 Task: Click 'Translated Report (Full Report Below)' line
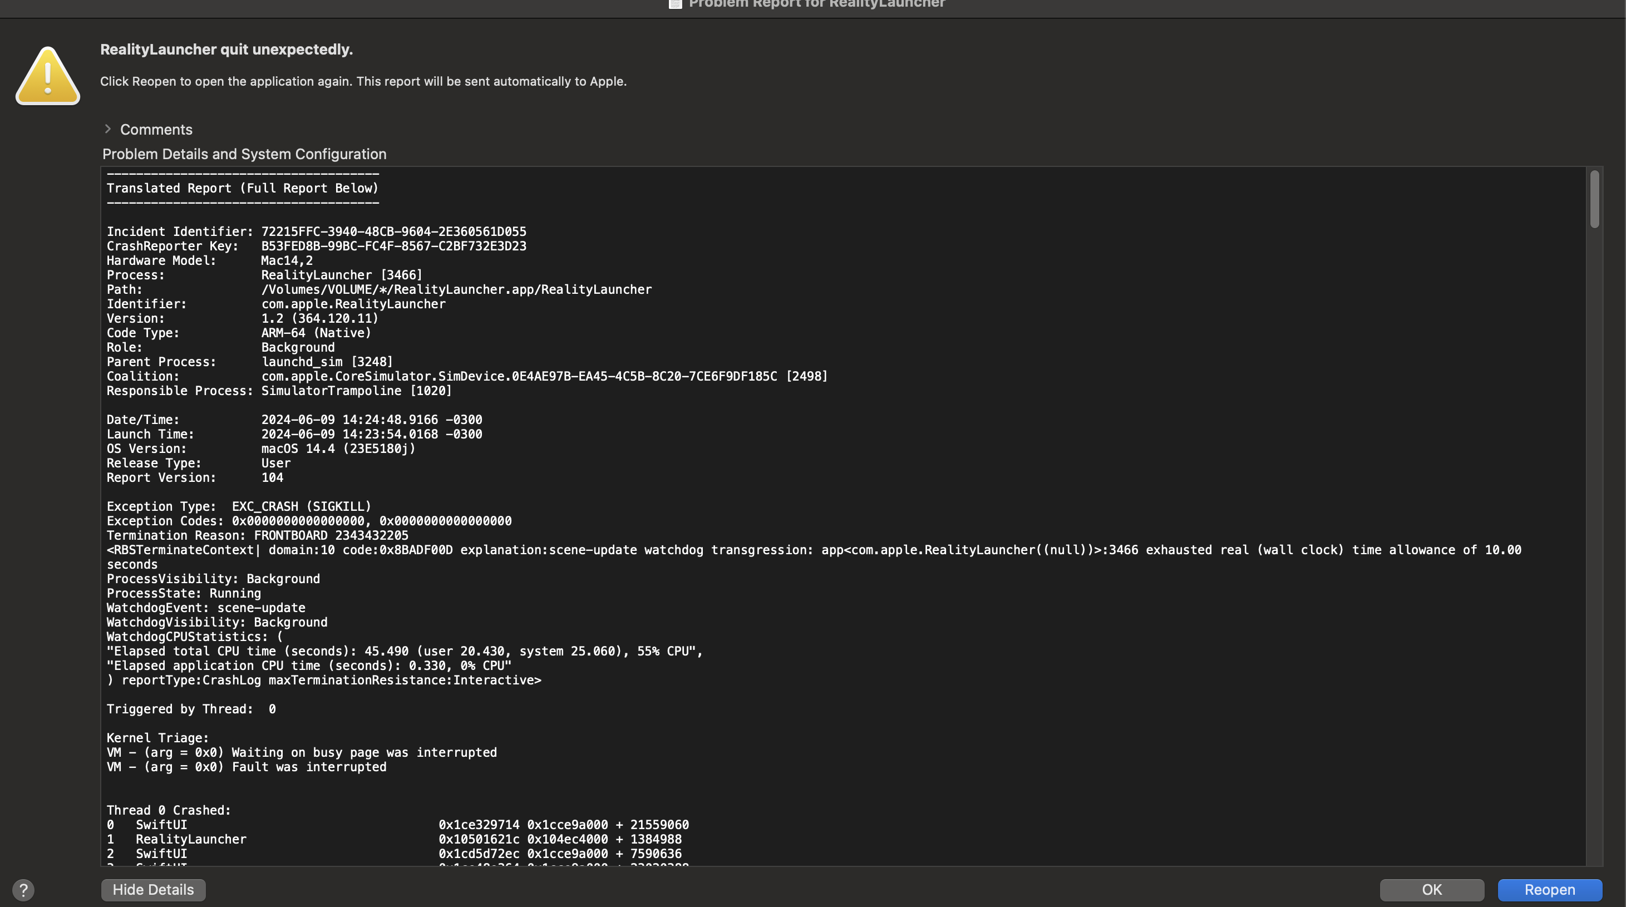coord(243,188)
